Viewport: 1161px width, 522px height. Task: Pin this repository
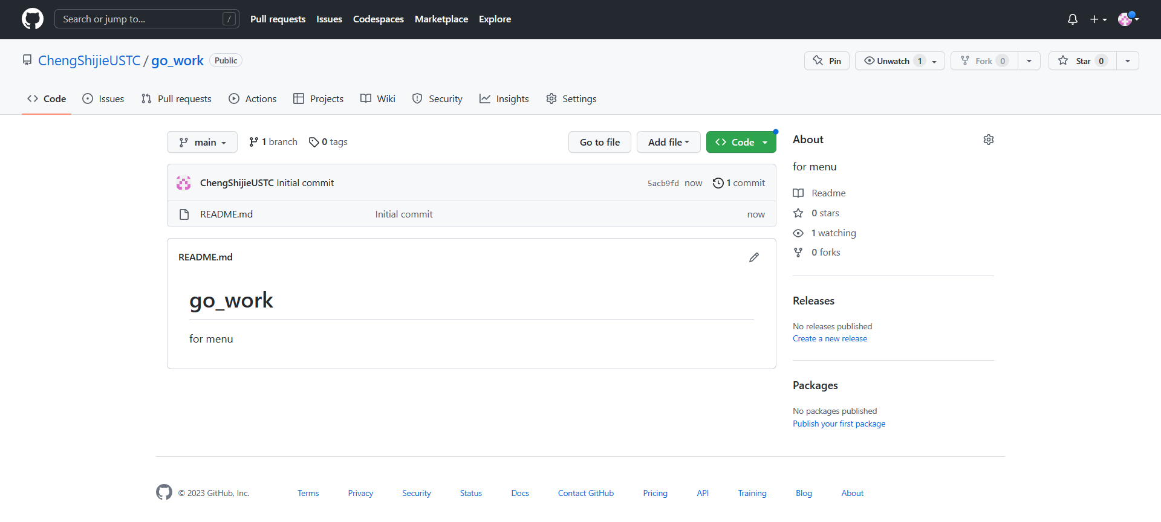[827, 61]
